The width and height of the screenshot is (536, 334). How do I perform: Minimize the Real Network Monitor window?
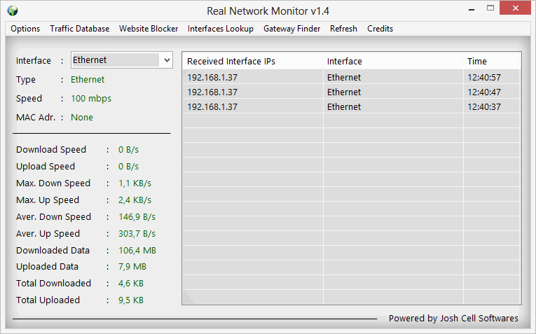[x=472, y=8]
